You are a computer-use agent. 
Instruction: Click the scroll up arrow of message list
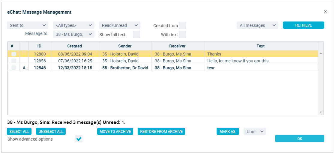pyautogui.click(x=321, y=53)
